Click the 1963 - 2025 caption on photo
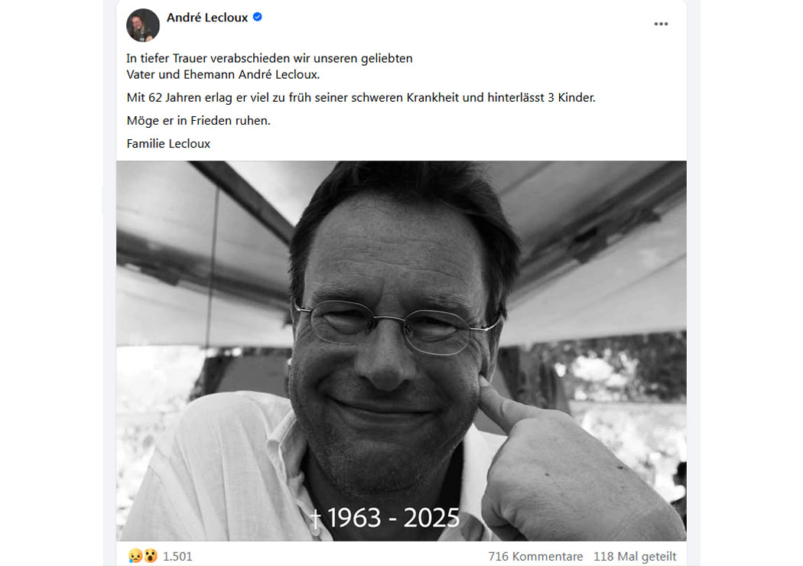The image size is (803, 566). pos(393,517)
